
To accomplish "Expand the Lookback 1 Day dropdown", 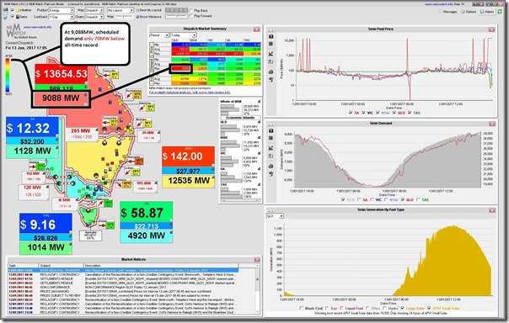I will point(62,17).
